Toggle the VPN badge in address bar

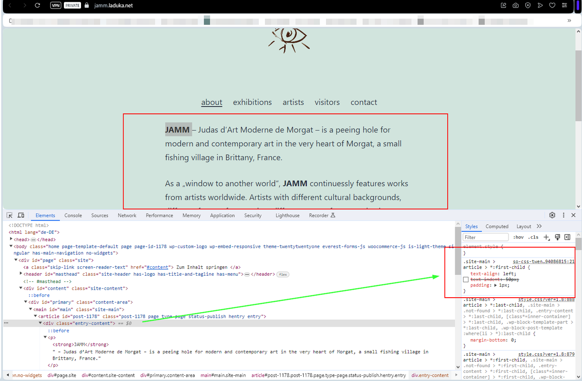(55, 5)
